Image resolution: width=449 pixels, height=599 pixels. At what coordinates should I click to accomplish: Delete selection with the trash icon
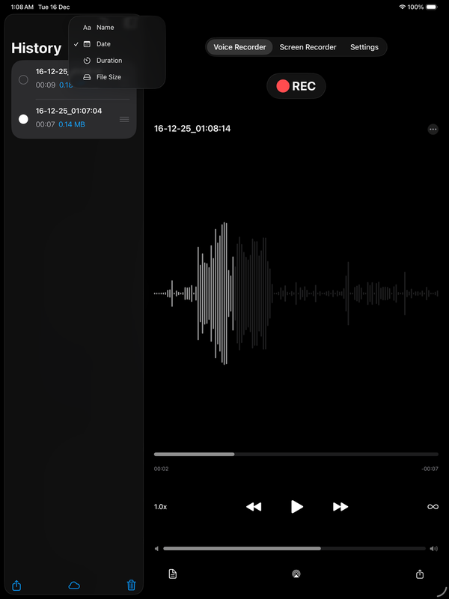[132, 586]
